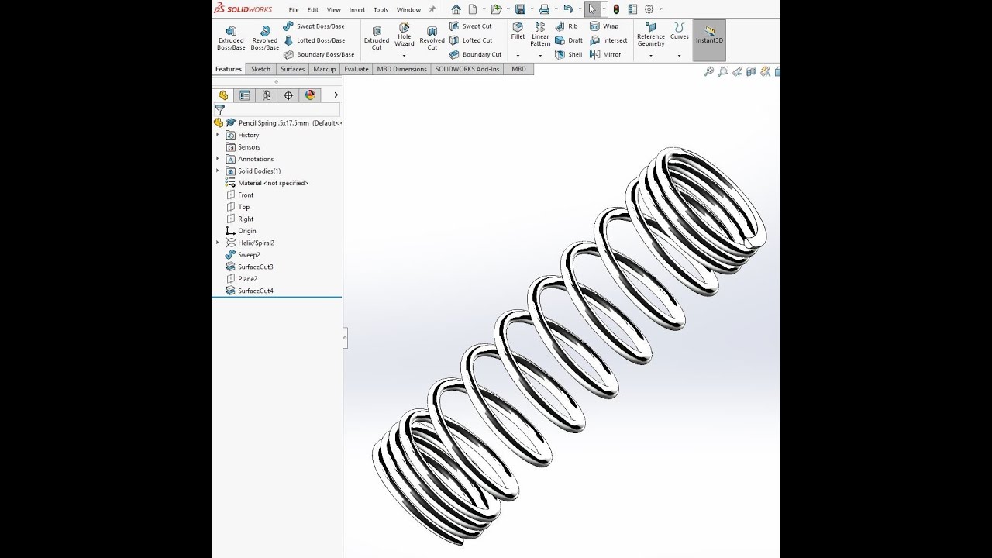The image size is (992, 558).
Task: Create a New document
Action: click(472, 9)
